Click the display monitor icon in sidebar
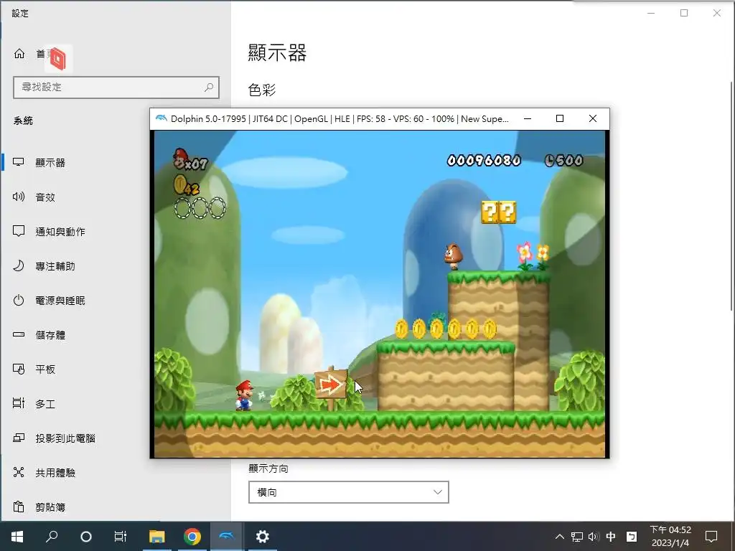The image size is (735, 551). click(18, 162)
